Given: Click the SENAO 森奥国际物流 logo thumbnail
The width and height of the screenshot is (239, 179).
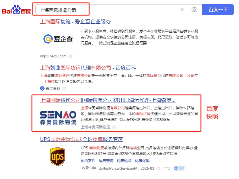Looking at the screenshot, I should pos(58,118).
